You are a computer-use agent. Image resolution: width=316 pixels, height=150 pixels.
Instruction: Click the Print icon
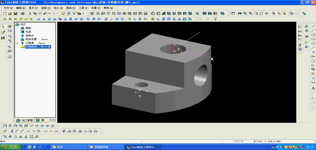[x=23, y=13]
